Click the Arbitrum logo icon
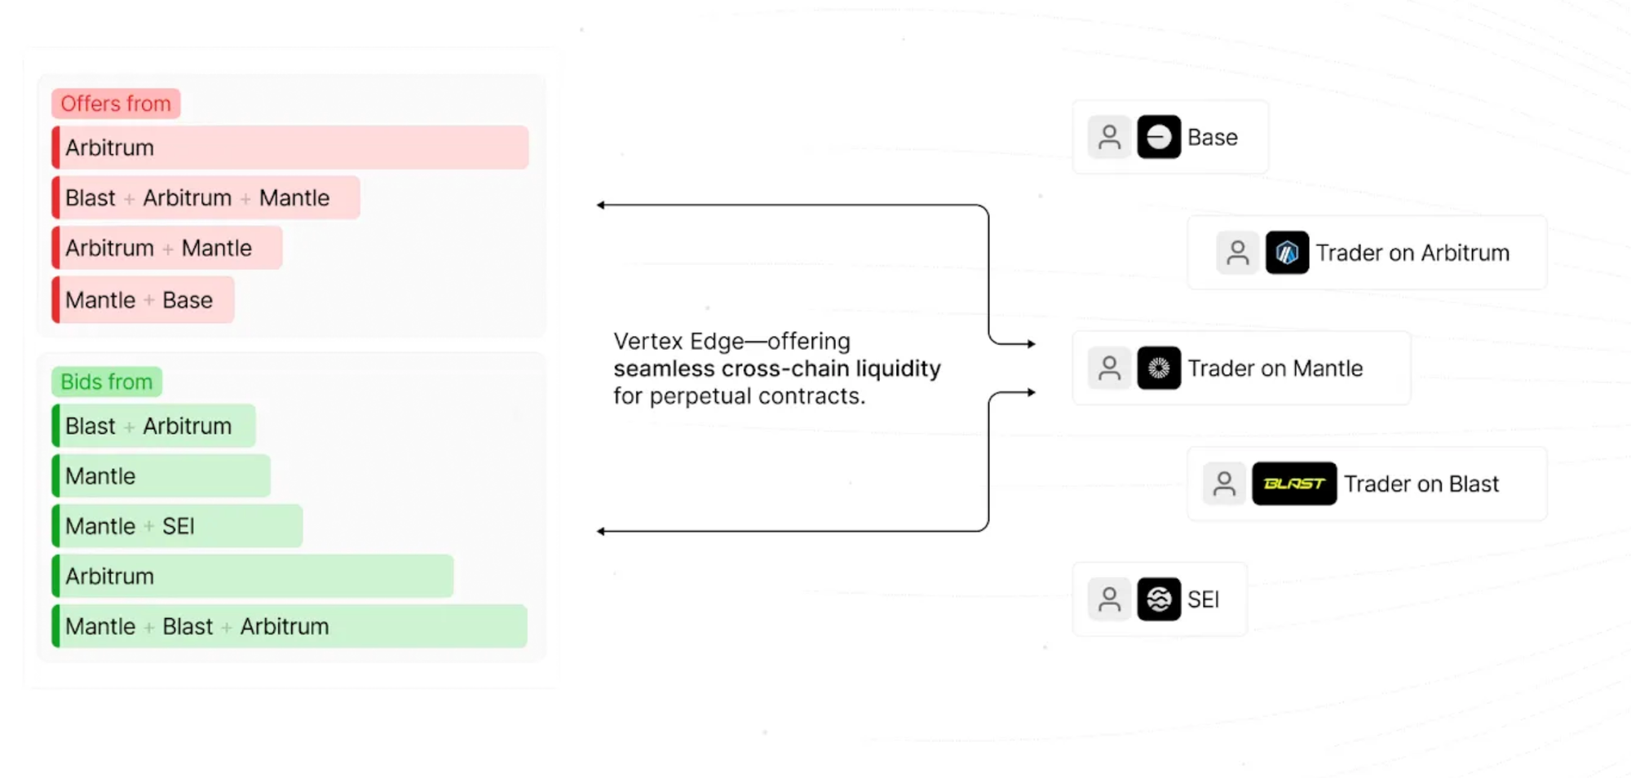This screenshot has height=778, width=1631. [x=1287, y=253]
